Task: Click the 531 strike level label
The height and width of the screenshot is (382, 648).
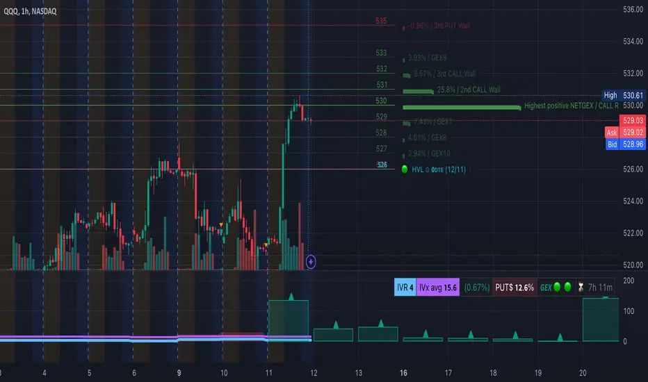Action: coord(382,85)
